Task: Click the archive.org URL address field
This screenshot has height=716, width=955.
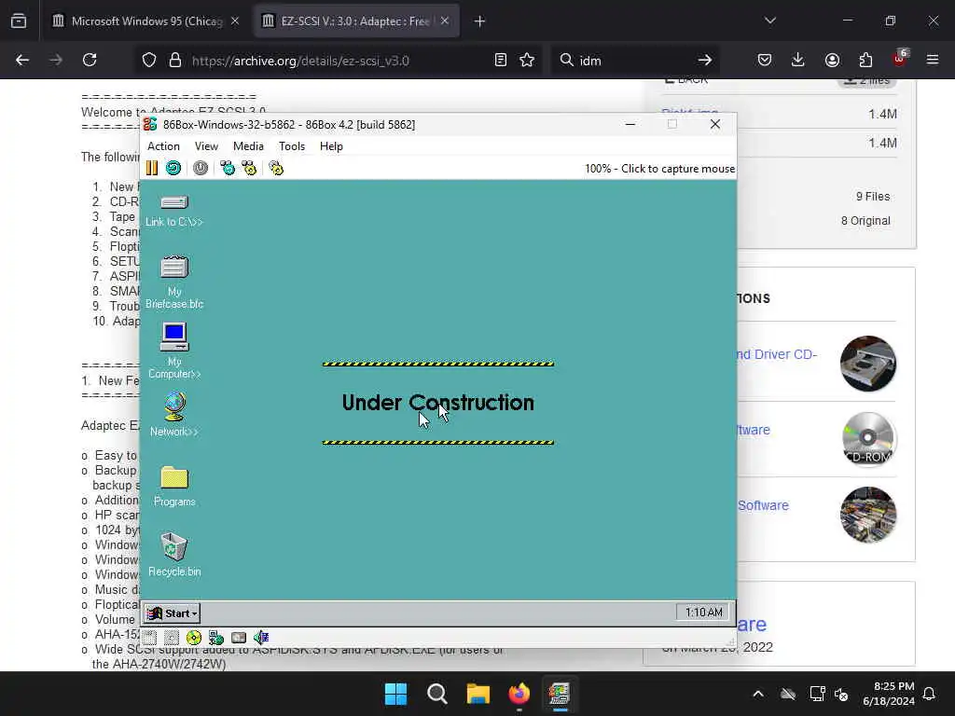Action: point(338,61)
